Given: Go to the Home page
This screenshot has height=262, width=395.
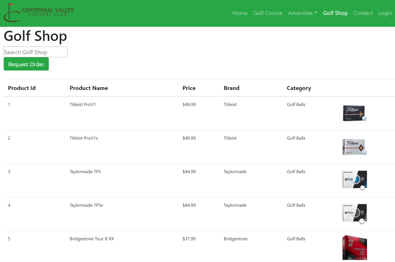Looking at the screenshot, I should [x=240, y=13].
